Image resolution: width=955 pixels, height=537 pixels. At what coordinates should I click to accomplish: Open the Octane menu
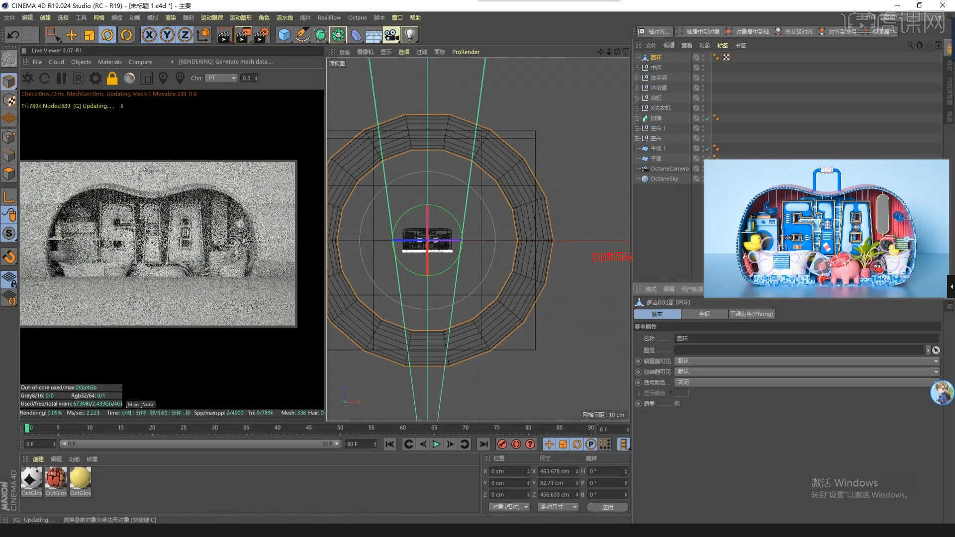[357, 17]
